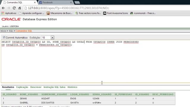
Task: Open the browser home page icon
Action: (x=20, y=8)
